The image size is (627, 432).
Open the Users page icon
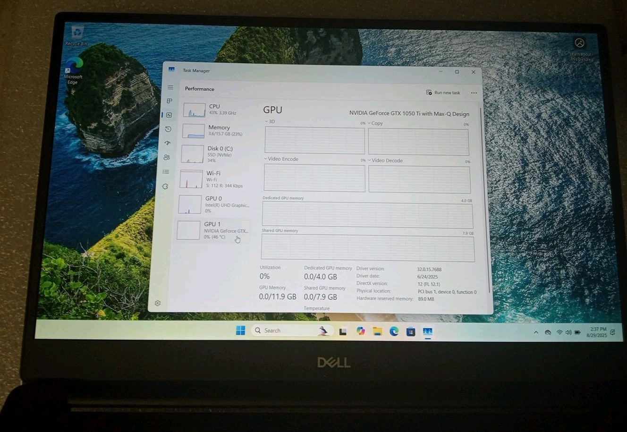[x=166, y=157]
